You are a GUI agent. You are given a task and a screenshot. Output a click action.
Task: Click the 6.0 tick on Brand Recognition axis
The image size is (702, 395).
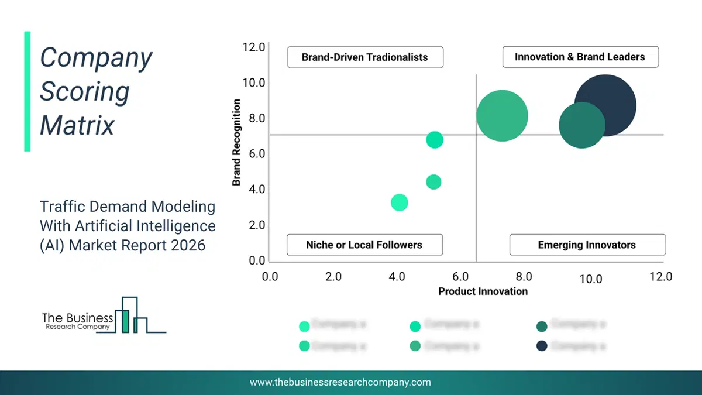click(257, 154)
